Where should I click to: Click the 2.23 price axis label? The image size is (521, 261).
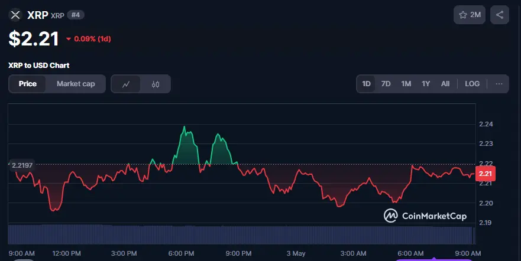click(x=486, y=143)
